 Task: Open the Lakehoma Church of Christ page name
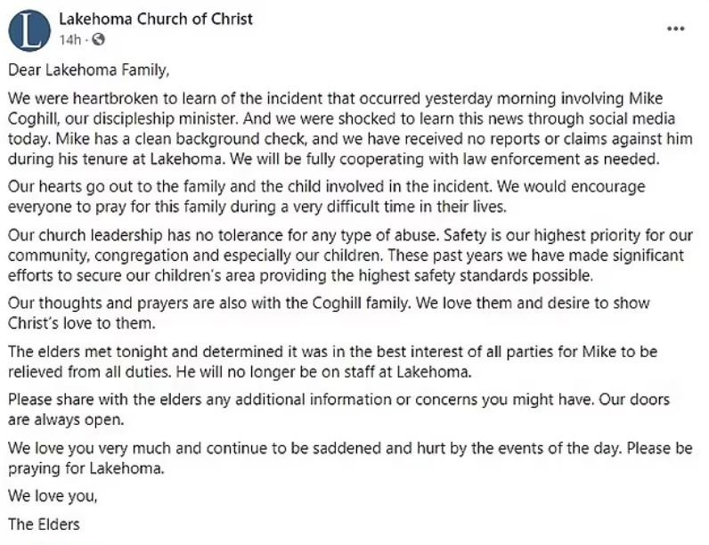(156, 19)
